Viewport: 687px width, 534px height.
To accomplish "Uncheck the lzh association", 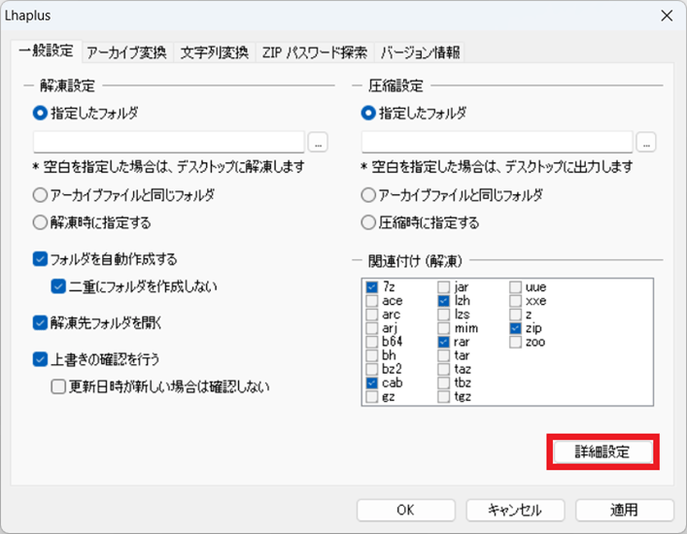I will click(x=444, y=301).
